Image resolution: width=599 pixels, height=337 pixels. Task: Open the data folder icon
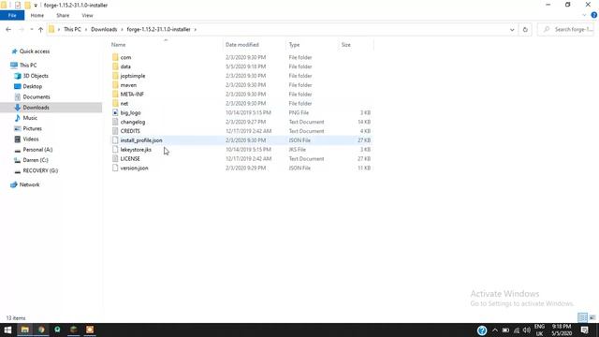[115, 66]
